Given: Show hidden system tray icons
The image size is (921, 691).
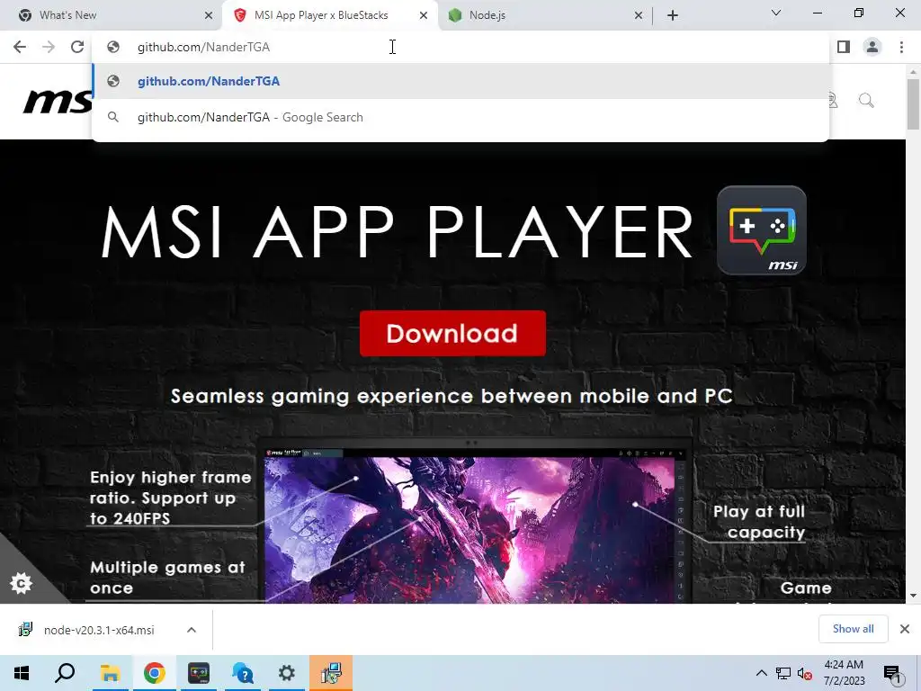Looking at the screenshot, I should point(761,673).
